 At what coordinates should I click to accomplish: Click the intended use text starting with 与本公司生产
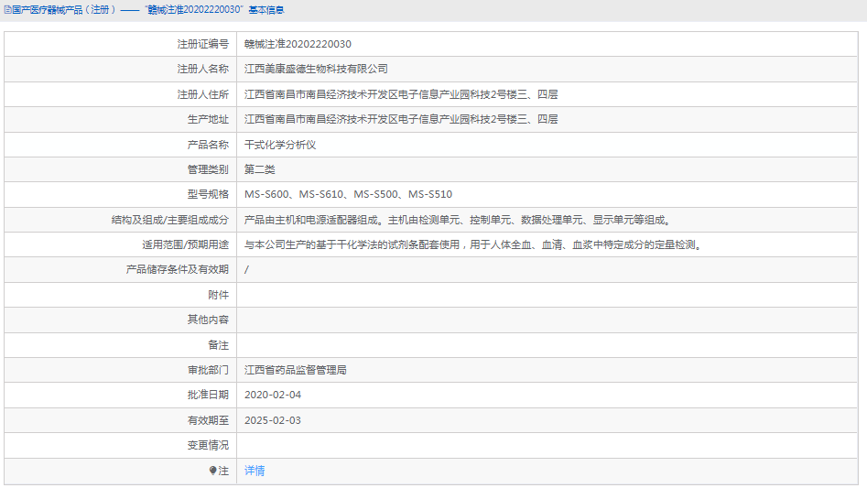pyautogui.click(x=474, y=244)
